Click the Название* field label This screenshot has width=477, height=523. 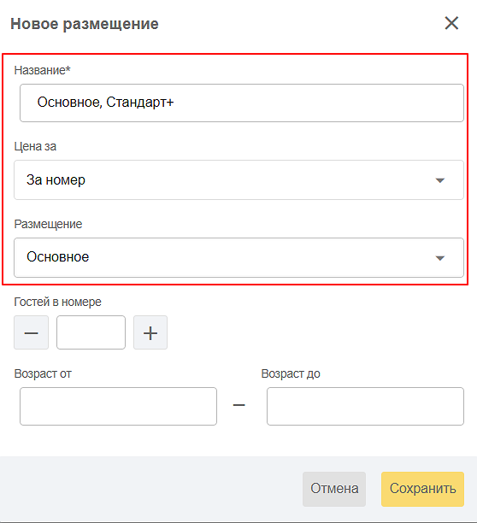[43, 70]
